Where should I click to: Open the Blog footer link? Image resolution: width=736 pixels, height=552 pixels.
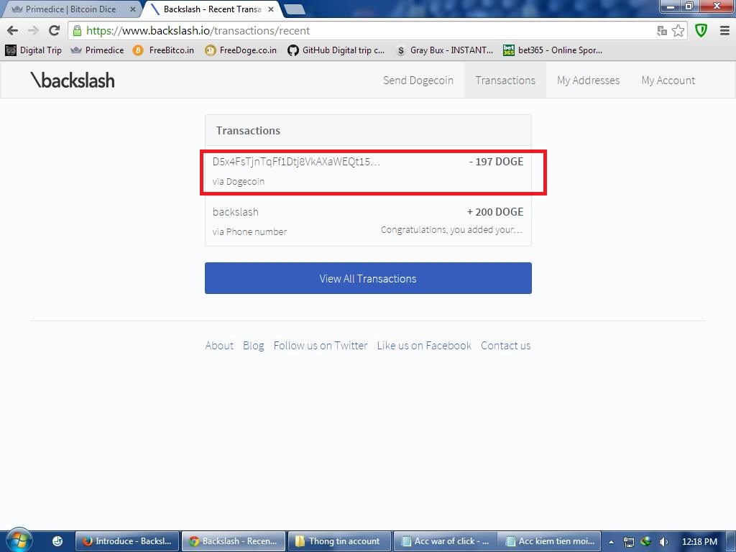(x=254, y=346)
